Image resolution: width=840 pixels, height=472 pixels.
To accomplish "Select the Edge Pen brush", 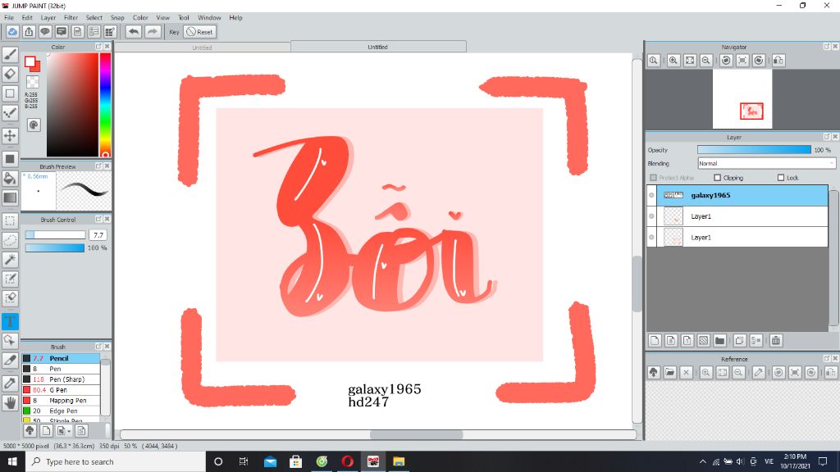I will click(61, 411).
